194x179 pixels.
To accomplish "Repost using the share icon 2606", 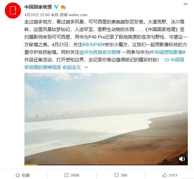I will tap(72, 175).
